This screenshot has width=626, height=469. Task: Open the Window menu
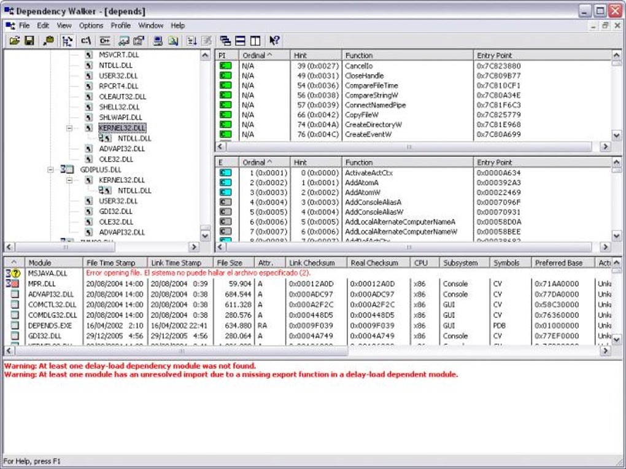pyautogui.click(x=150, y=26)
